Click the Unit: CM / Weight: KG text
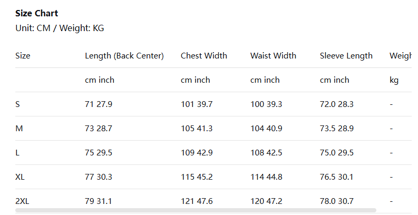The height and width of the screenshot is (215, 418). [60, 28]
